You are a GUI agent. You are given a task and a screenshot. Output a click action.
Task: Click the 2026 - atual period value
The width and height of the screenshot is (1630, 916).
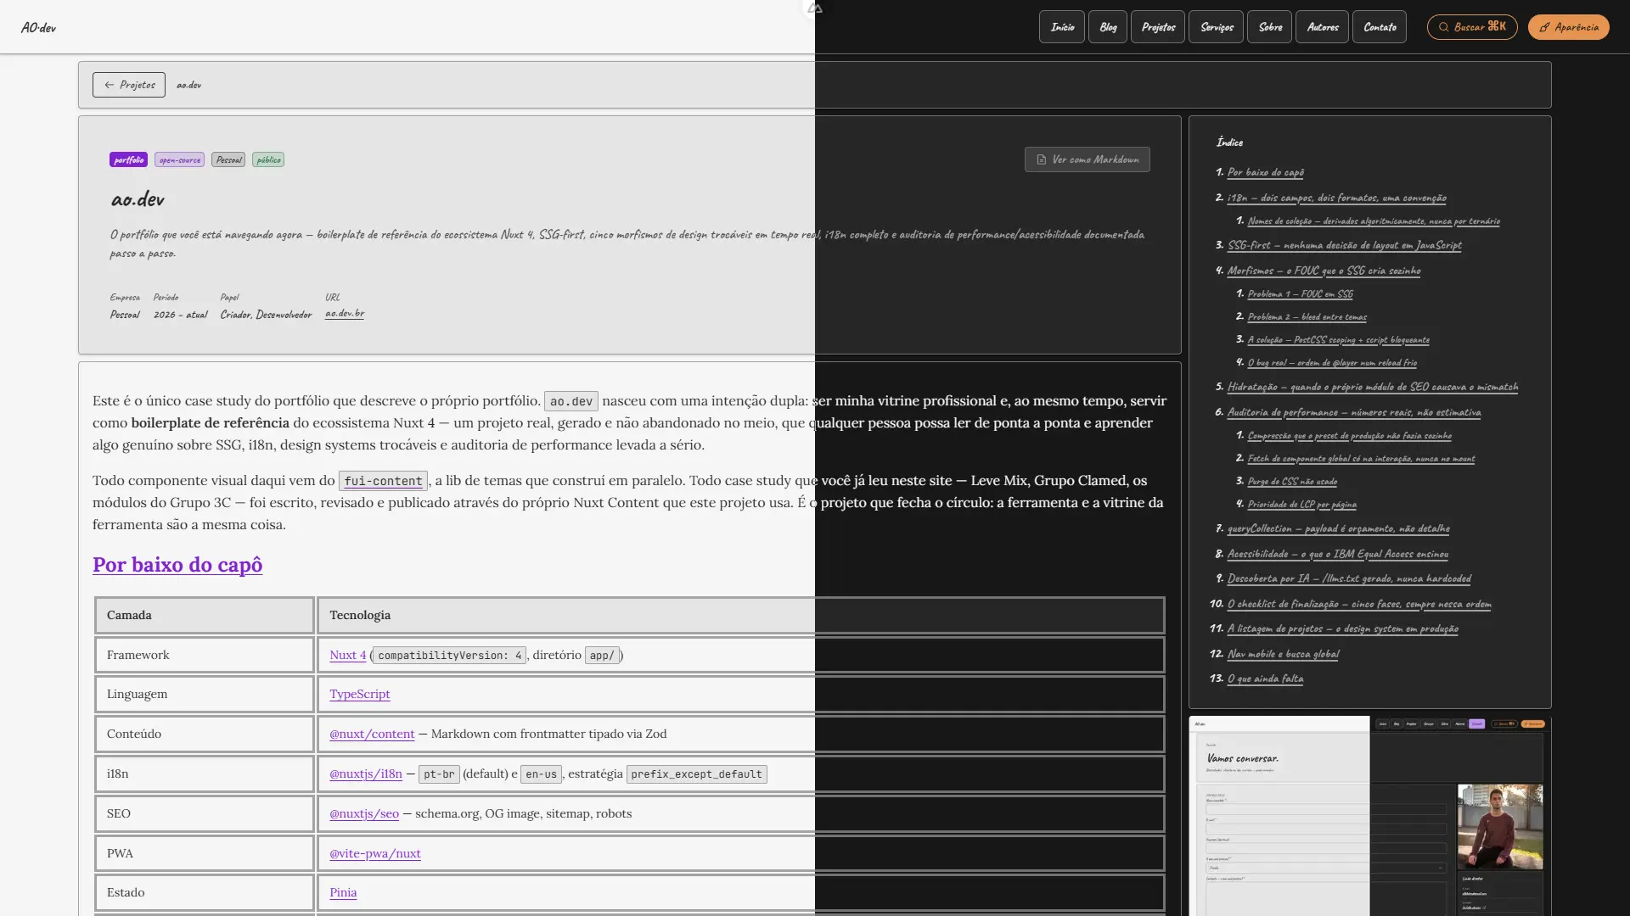[180, 315]
